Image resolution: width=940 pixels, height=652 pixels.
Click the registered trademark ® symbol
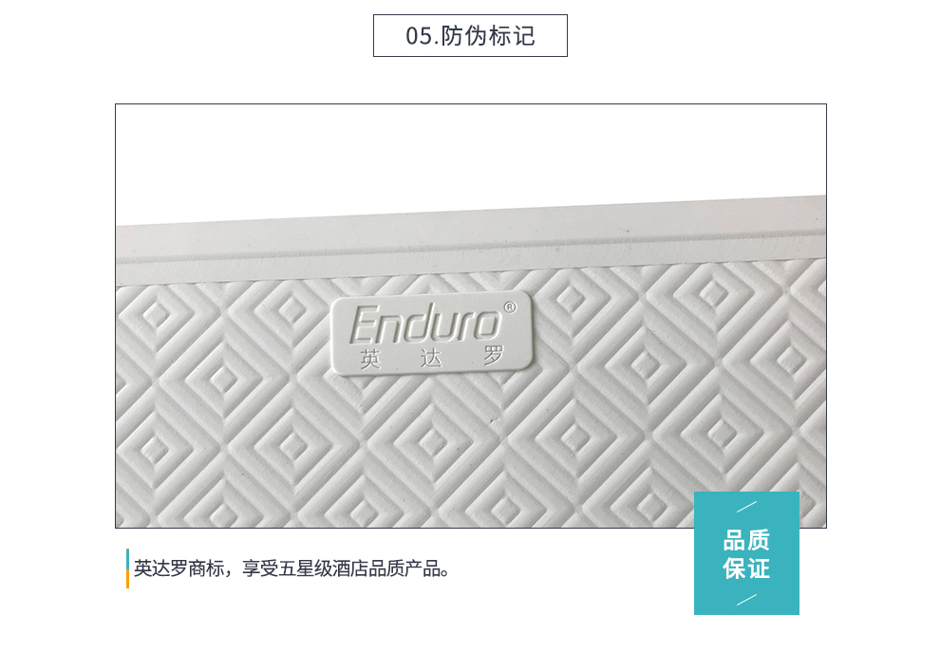pyautogui.click(x=510, y=307)
